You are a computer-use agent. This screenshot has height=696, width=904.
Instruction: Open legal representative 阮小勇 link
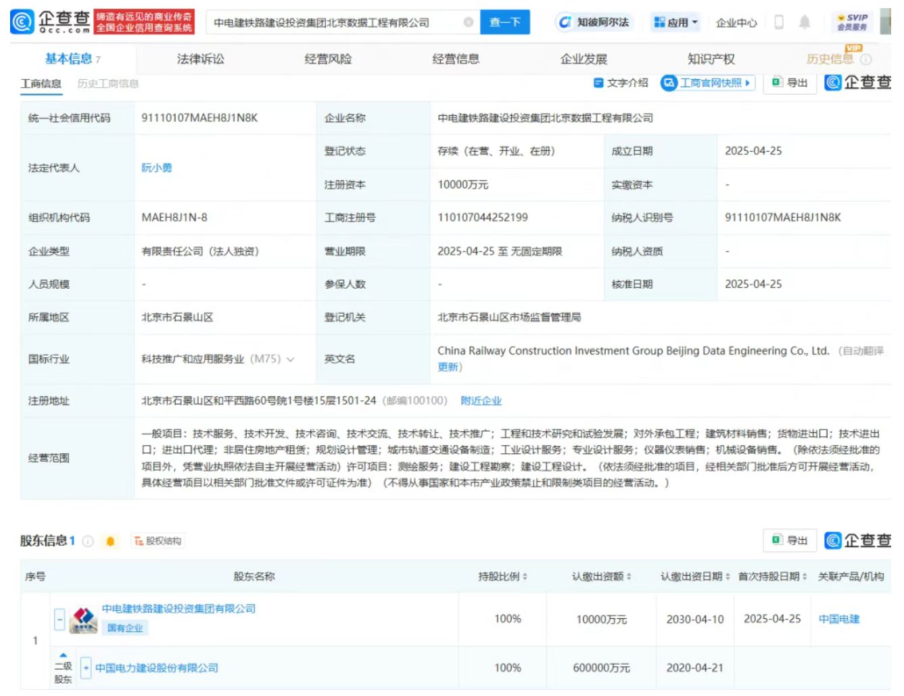click(x=157, y=168)
